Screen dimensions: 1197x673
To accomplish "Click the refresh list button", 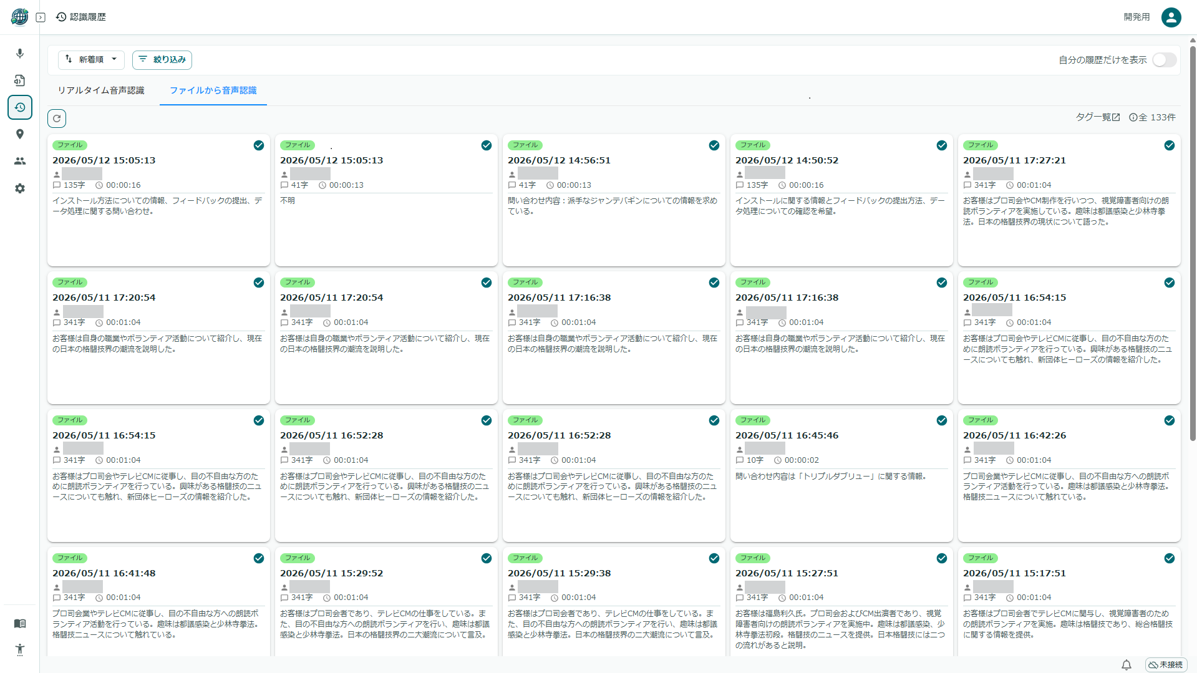I will click(x=57, y=119).
